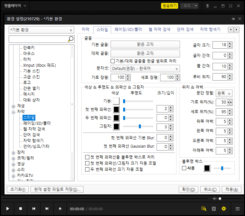
Task: Decrease 줄 간격 with down arrow
Action: [x=230, y=68]
